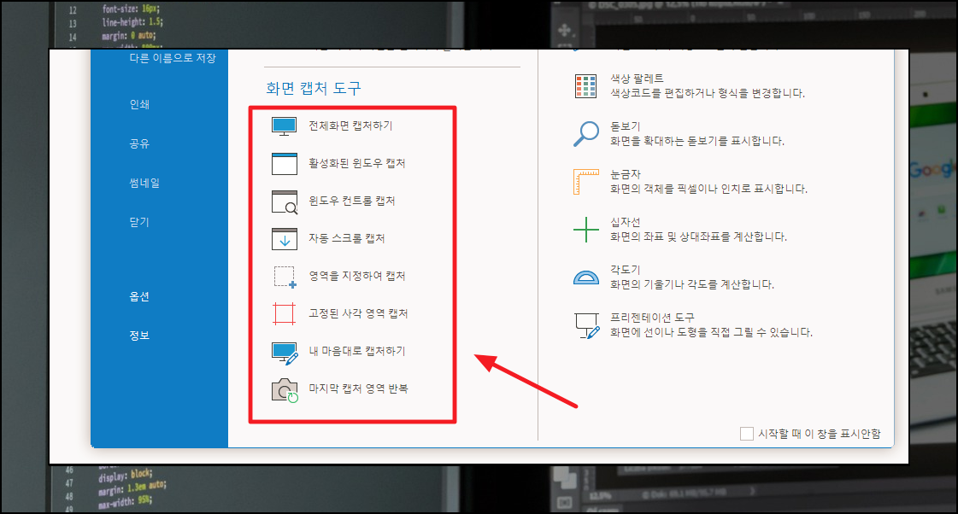Viewport: 958px width, 514px height.
Task: Open the color palette grid icon
Action: pyautogui.click(x=585, y=86)
